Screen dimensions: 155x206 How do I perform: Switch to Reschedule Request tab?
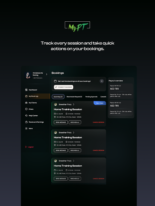pyautogui.click(x=74, y=97)
